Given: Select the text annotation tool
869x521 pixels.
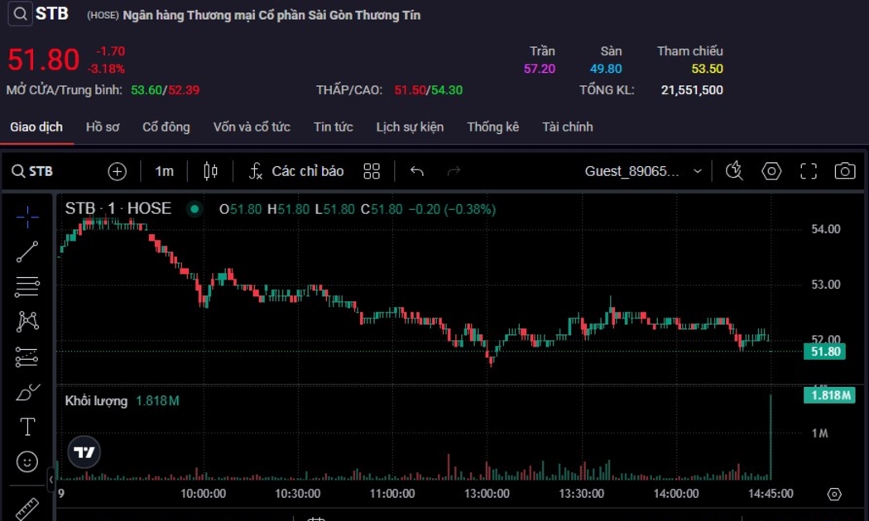Looking at the screenshot, I should pyautogui.click(x=27, y=427).
